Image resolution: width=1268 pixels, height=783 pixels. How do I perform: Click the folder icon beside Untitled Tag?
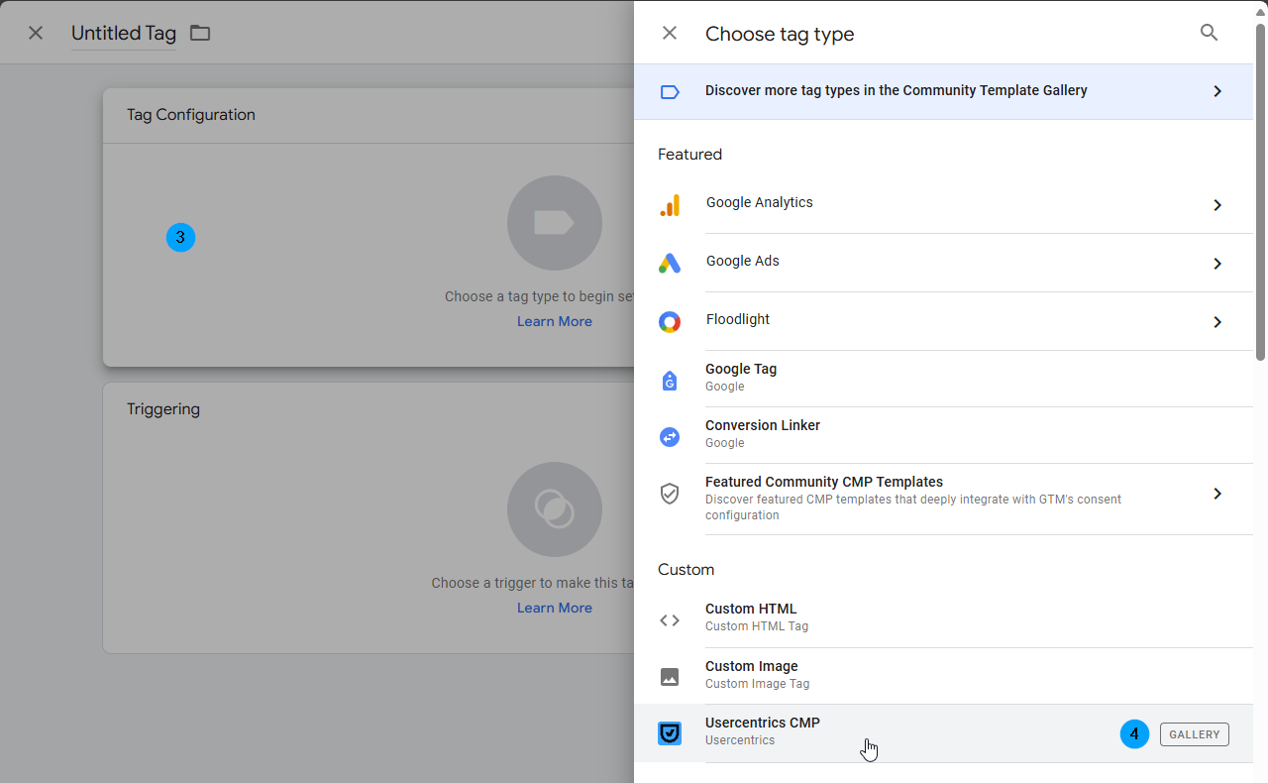click(x=200, y=33)
